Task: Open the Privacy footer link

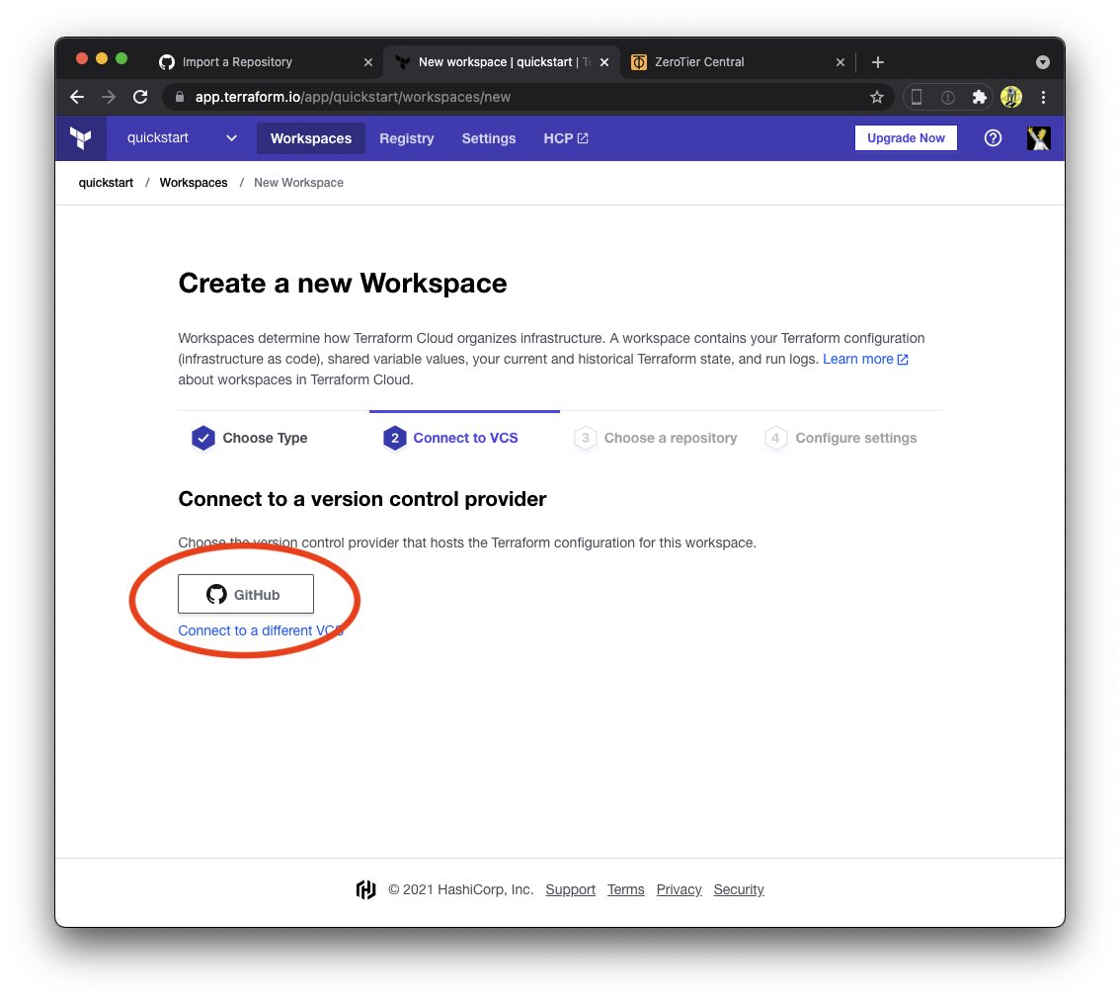Action: pyautogui.click(x=679, y=889)
